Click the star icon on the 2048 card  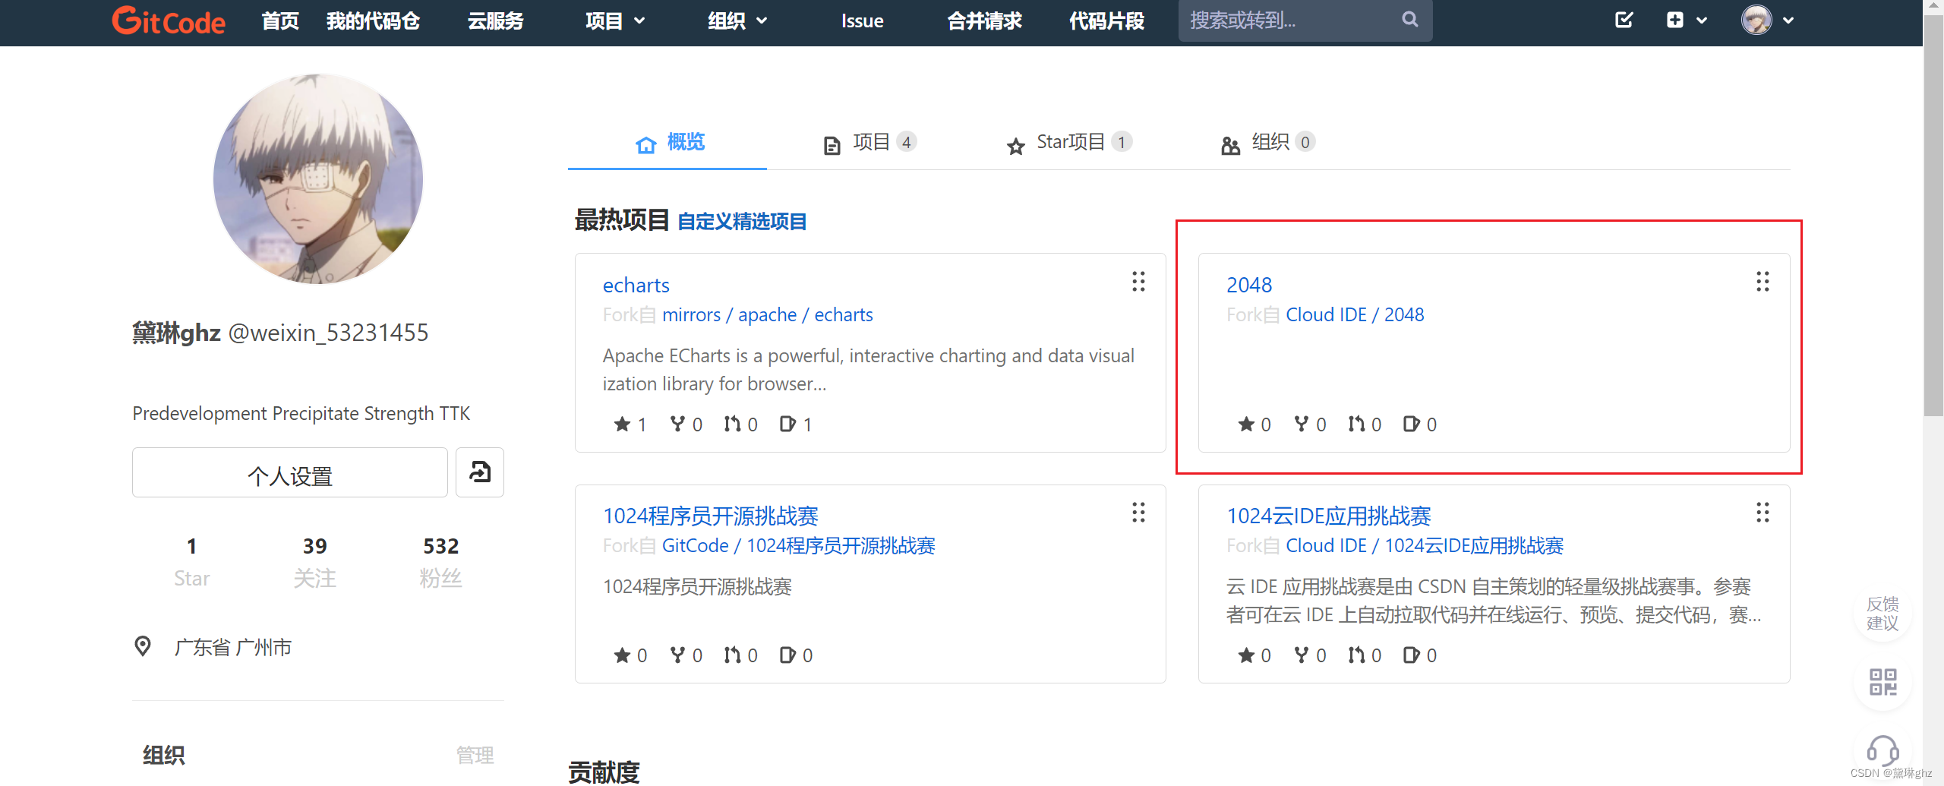pos(1246,425)
